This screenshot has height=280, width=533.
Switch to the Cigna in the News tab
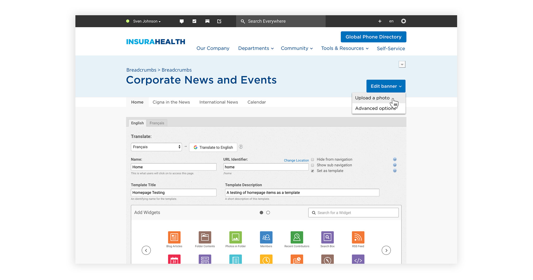point(171,102)
